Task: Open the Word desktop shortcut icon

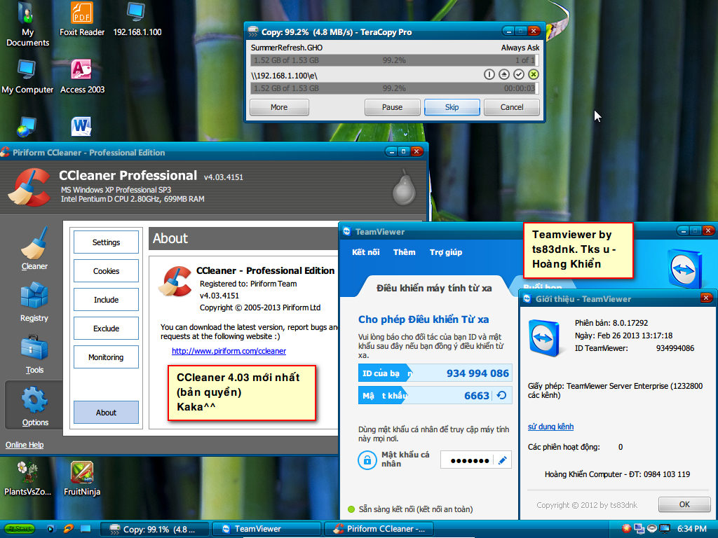Action: [81, 127]
